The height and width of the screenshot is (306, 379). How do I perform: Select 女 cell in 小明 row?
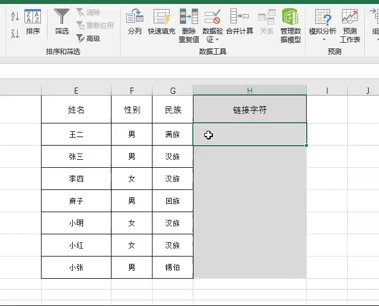[x=131, y=223]
